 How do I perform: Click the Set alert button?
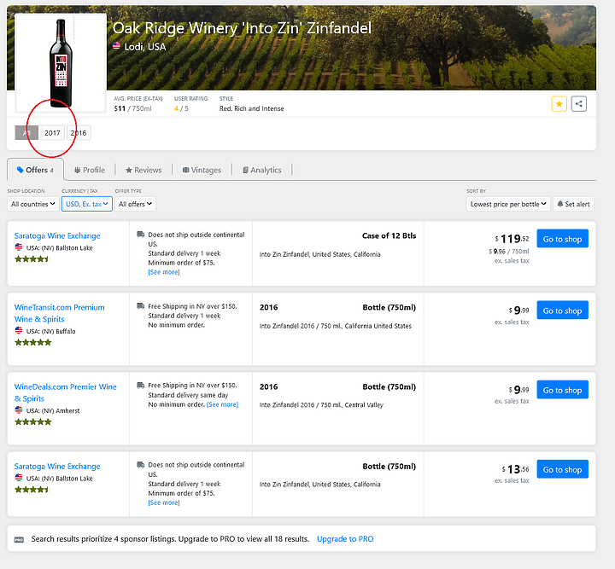click(573, 204)
